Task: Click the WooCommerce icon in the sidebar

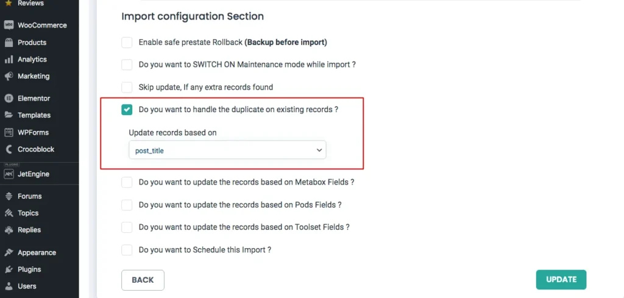Action: [9, 26]
